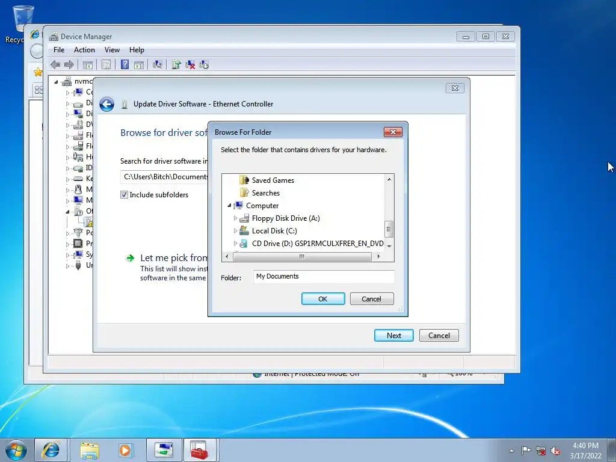Toggle the Show/Hide Action Pane toolbar icon
This screenshot has height=462, width=616.
point(139,65)
